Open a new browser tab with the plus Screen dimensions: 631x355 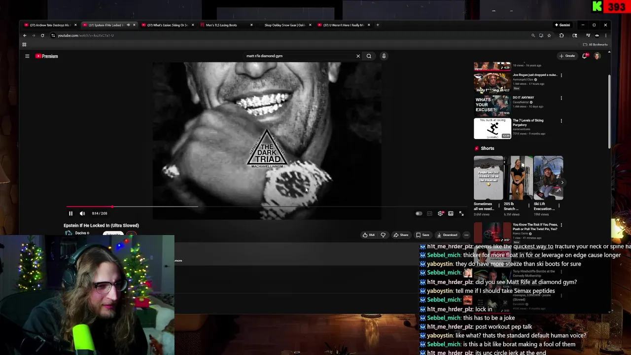pyautogui.click(x=378, y=25)
